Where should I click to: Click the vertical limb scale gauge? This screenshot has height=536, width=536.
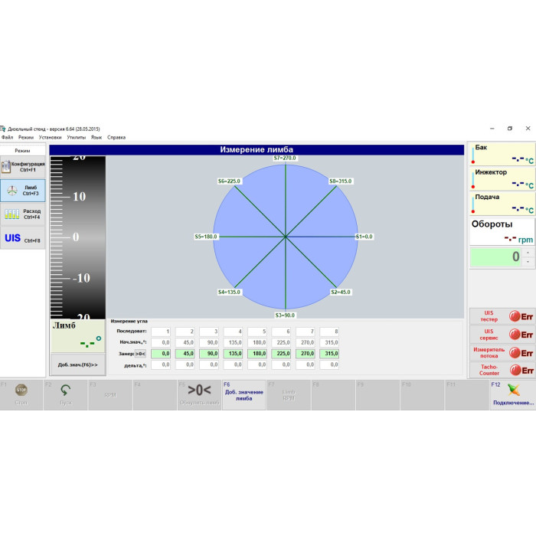pyautogui.click(x=78, y=237)
